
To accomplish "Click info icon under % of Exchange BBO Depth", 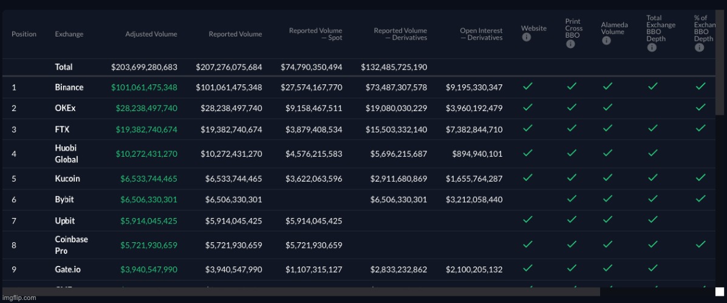I will pos(699,47).
